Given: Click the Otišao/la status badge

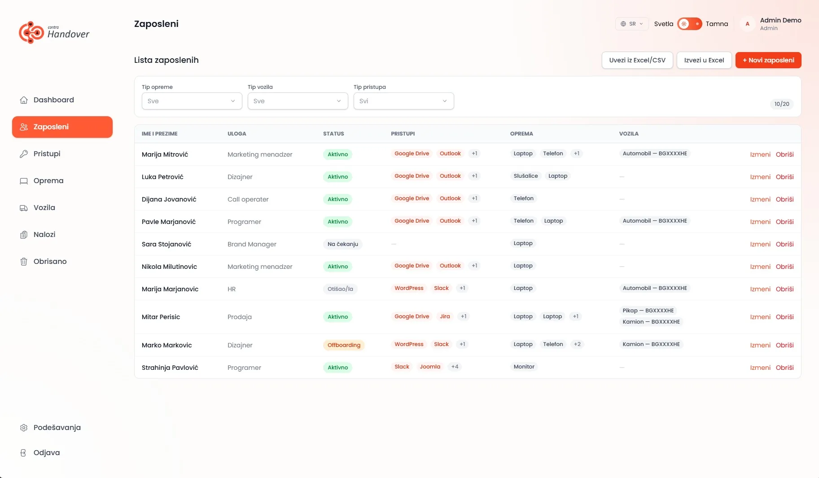Looking at the screenshot, I should pos(340,289).
